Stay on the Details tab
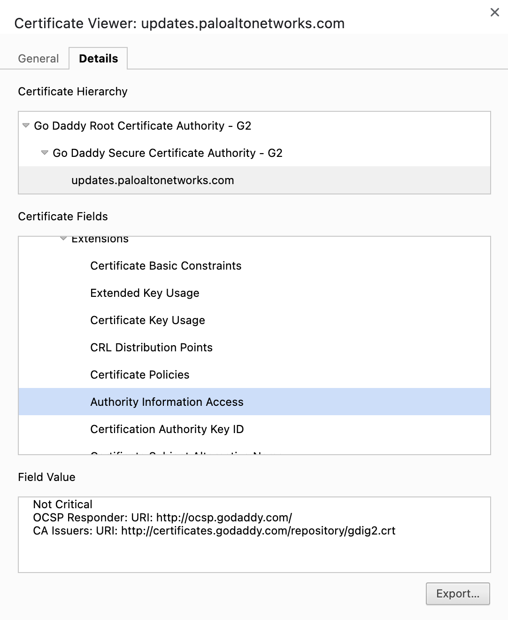 click(98, 58)
